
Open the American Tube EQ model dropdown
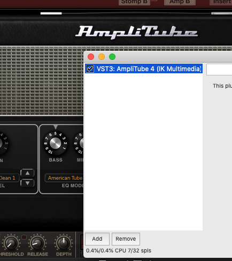pos(65,178)
